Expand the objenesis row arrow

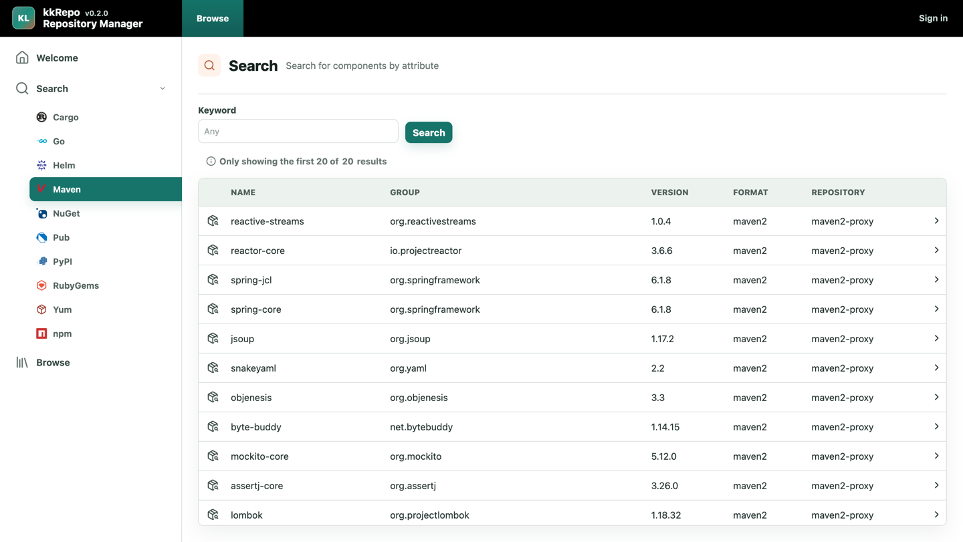[x=936, y=397]
